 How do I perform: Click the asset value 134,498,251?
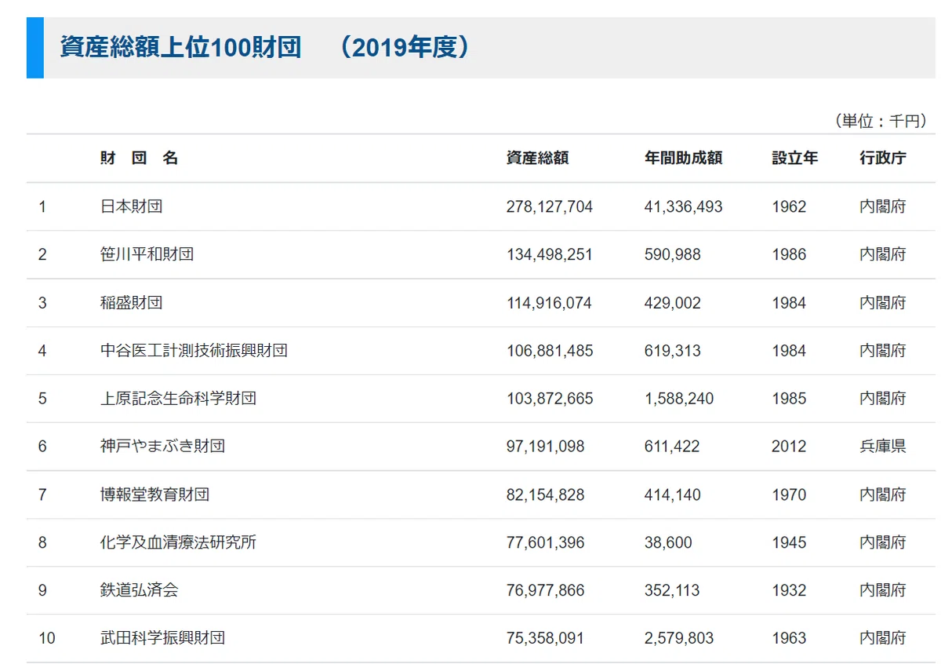[x=550, y=254]
